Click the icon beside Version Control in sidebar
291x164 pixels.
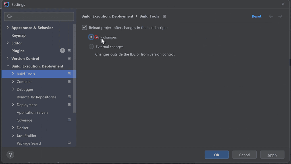tap(69, 58)
